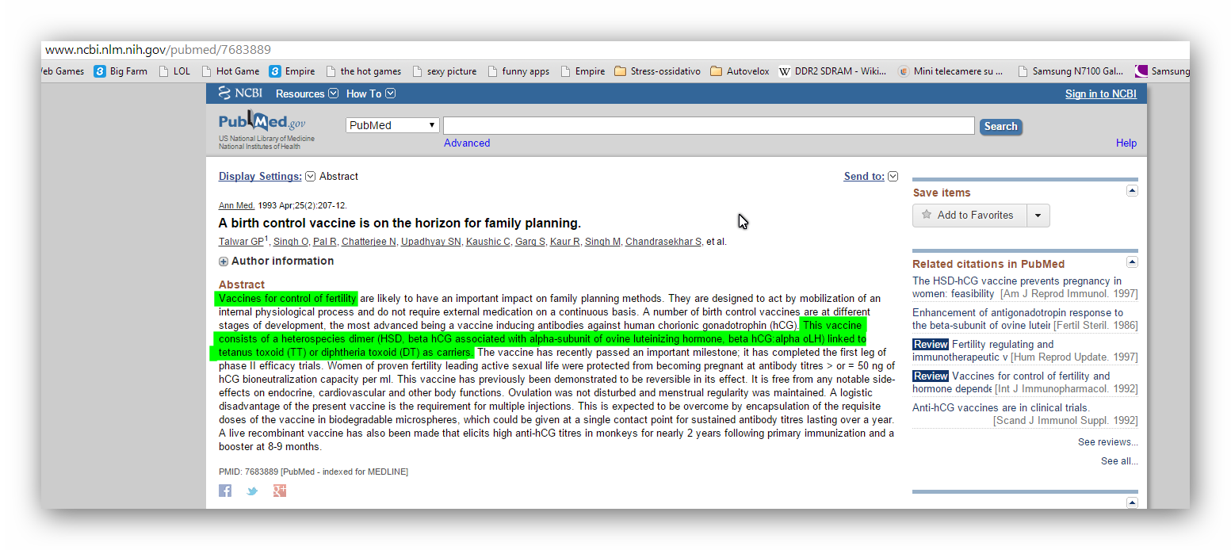This screenshot has width=1231, height=550.
Task: Open Mini telecamere su bookmark
Action: [950, 71]
